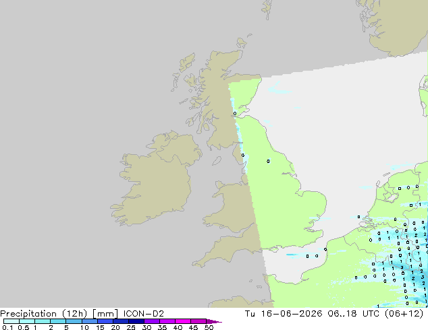Click the magenta swatch between 40 and 45
428x330 pixels.
(183, 321)
